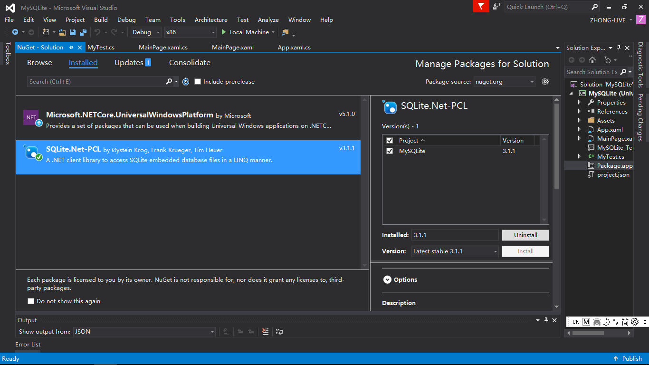Switch to the Browse tab

pyautogui.click(x=39, y=63)
